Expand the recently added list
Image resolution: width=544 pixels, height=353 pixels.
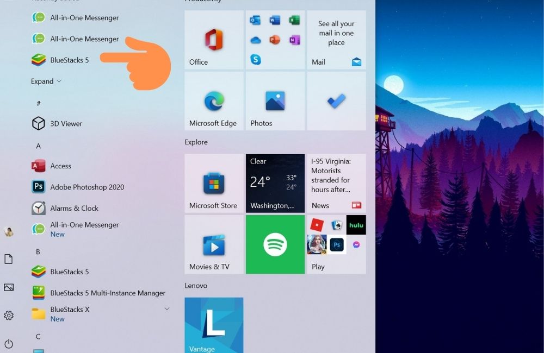coord(46,81)
